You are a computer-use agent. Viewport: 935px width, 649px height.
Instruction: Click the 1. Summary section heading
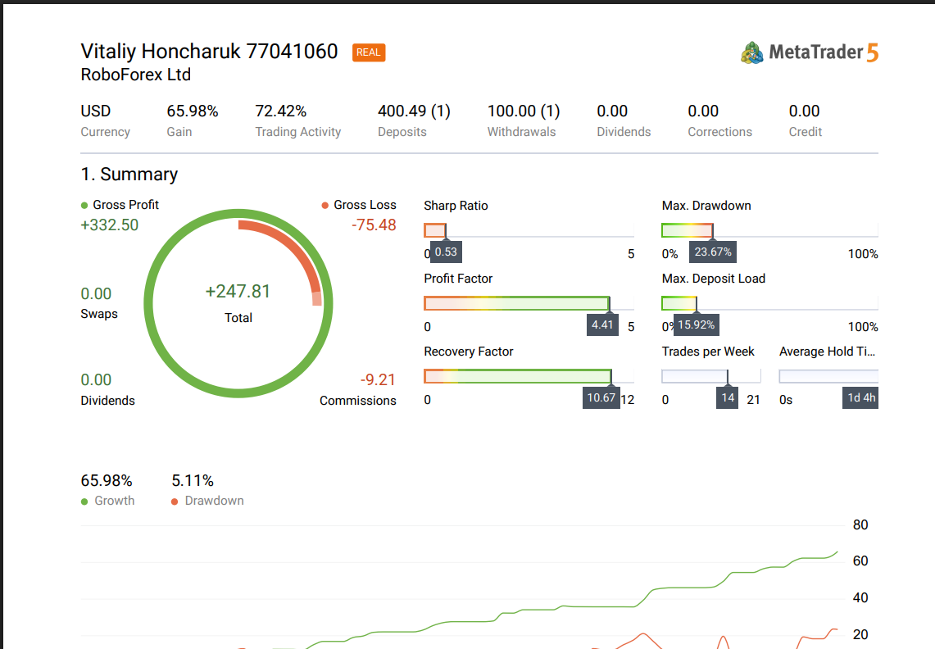(x=129, y=175)
